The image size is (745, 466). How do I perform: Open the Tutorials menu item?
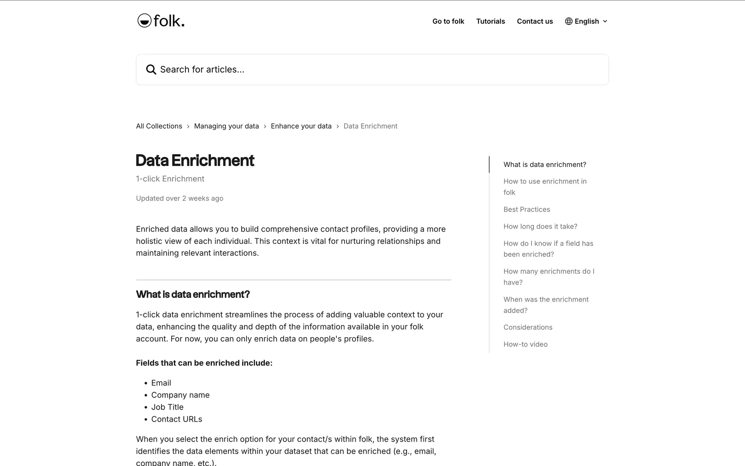(x=490, y=21)
